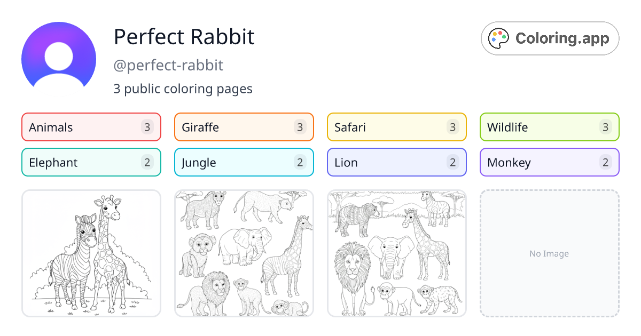Image resolution: width=641 pixels, height=336 pixels.
Task: Open the Coloring.app link
Action: pos(550,38)
